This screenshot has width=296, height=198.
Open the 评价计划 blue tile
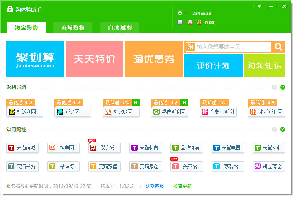(213, 66)
